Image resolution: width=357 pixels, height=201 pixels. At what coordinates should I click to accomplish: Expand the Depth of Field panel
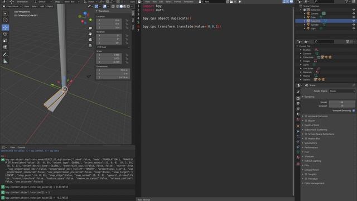point(312,125)
